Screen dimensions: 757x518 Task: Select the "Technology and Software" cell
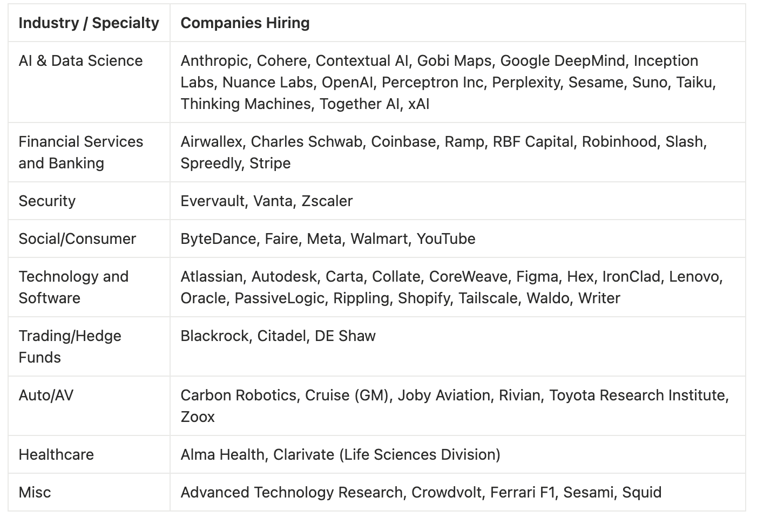click(73, 287)
